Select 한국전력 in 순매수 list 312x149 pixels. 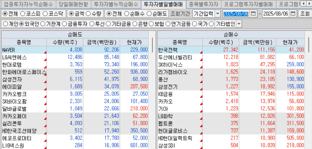(x=231, y=50)
